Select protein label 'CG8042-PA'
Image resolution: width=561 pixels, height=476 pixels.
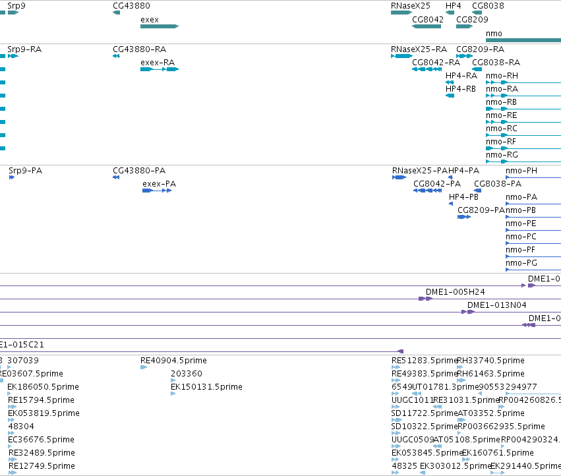(x=437, y=184)
